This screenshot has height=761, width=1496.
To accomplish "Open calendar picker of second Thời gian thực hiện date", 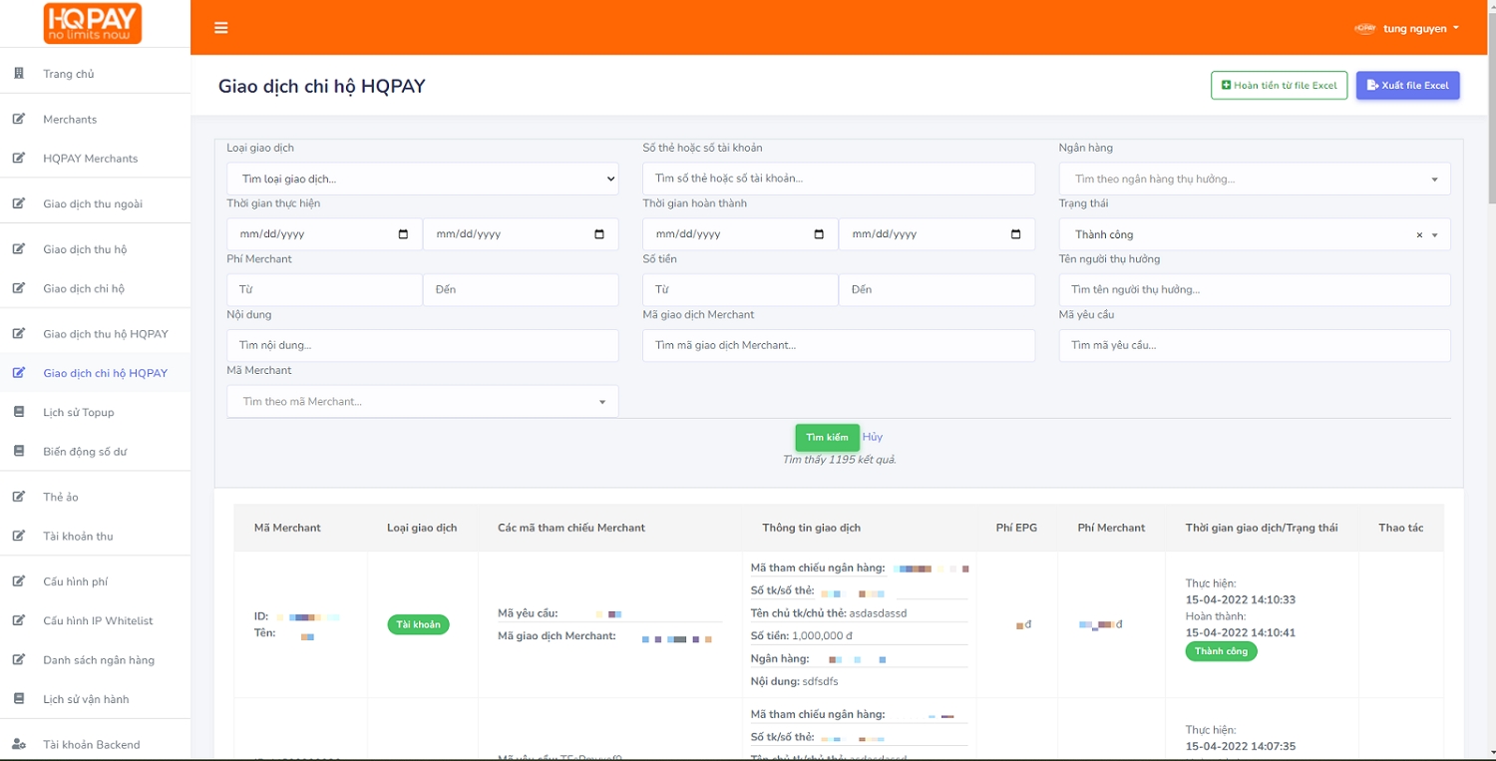I will (x=599, y=234).
